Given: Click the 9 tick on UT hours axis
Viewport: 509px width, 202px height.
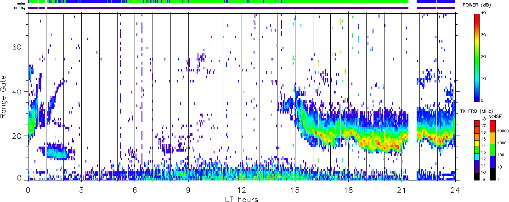Looking at the screenshot, I should 188,190.
